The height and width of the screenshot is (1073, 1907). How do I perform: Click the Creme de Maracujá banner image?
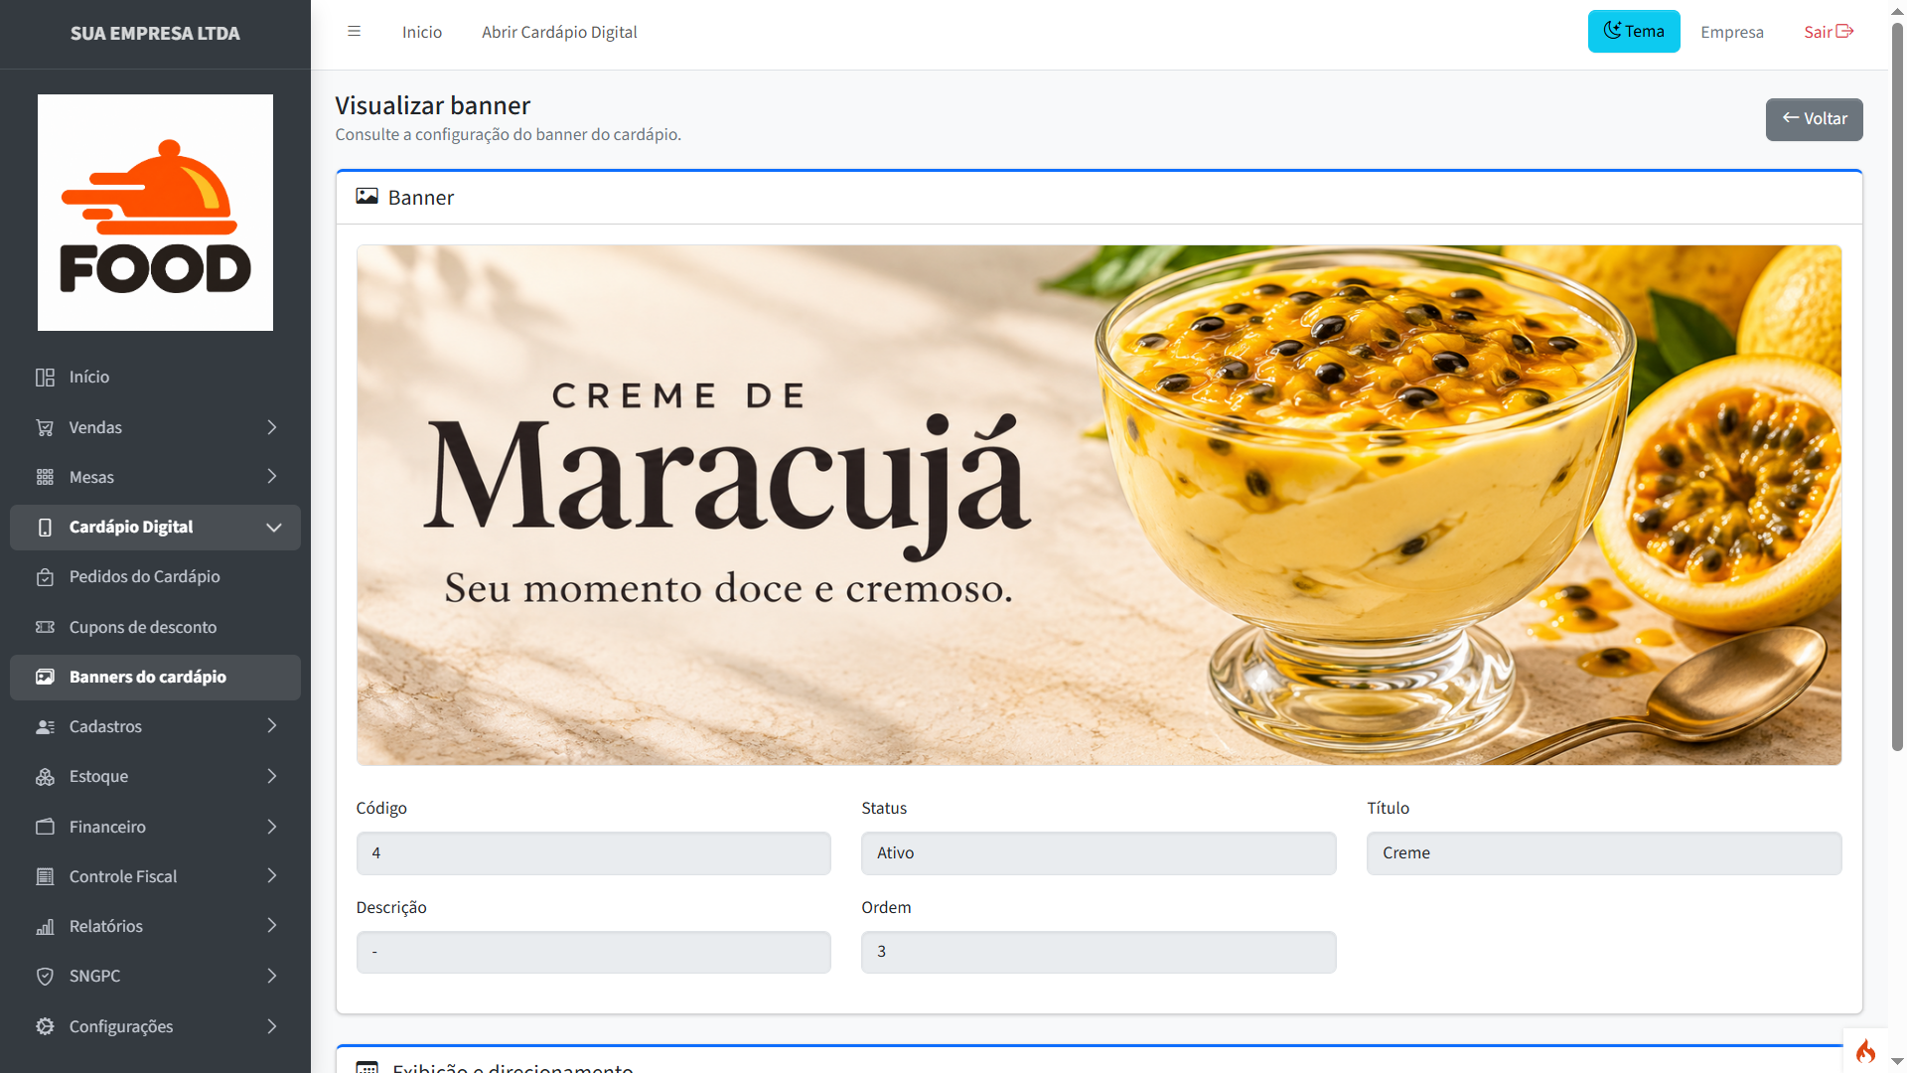click(x=1099, y=505)
